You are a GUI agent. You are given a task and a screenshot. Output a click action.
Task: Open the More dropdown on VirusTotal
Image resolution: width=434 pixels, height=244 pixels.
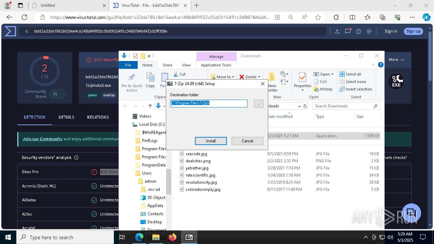pos(396,60)
